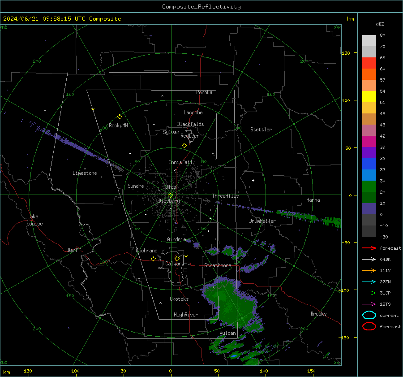Click the cyan 27ZW arrow legend icon

click(369, 282)
